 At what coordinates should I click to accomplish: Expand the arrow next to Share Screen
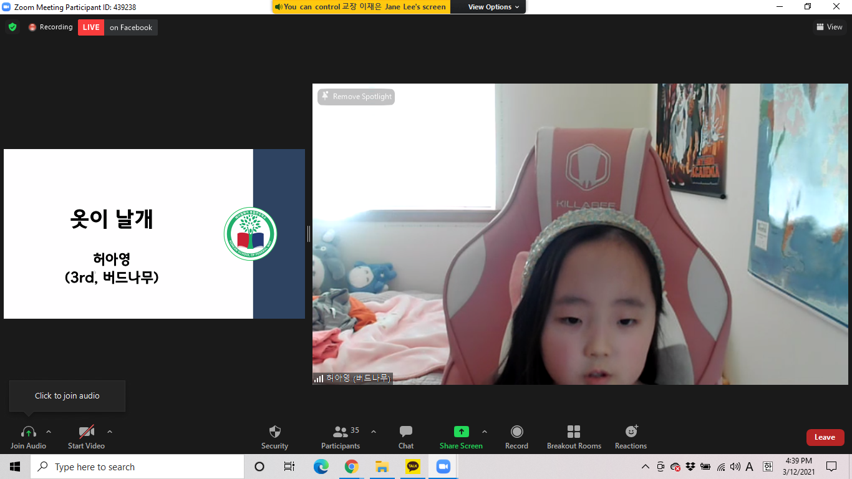(485, 432)
